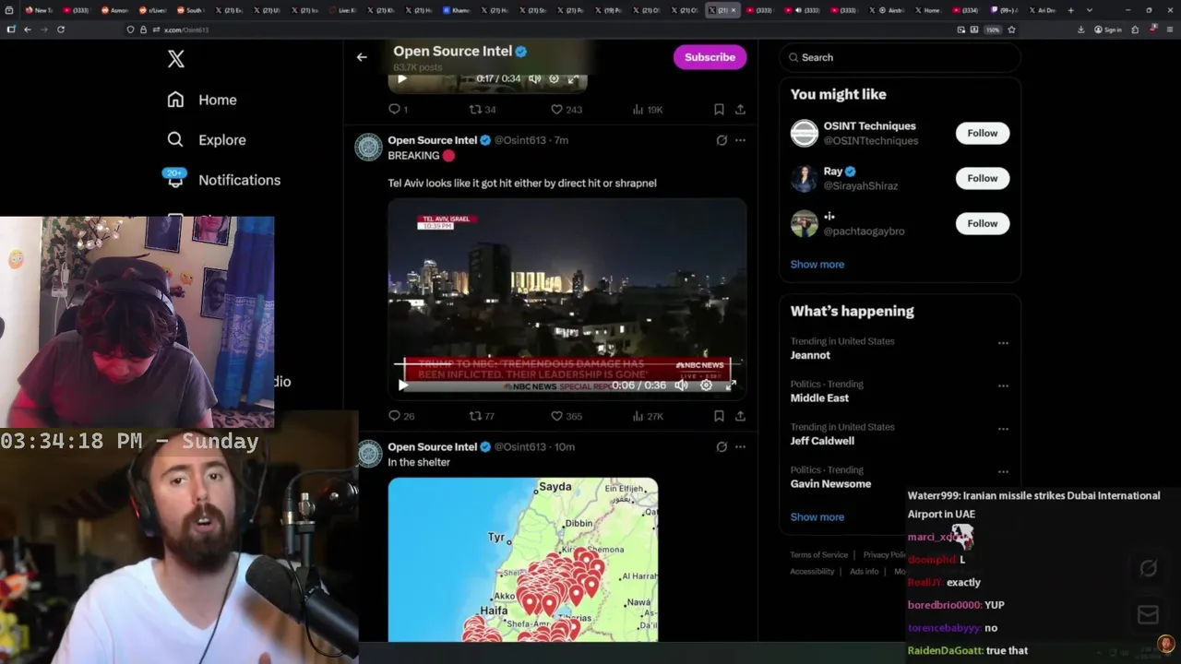
Task: Fullscreen the NBC News Tel Aviv video
Action: point(731,385)
